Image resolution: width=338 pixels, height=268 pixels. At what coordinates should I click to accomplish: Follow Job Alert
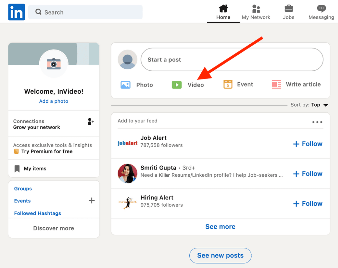point(308,144)
